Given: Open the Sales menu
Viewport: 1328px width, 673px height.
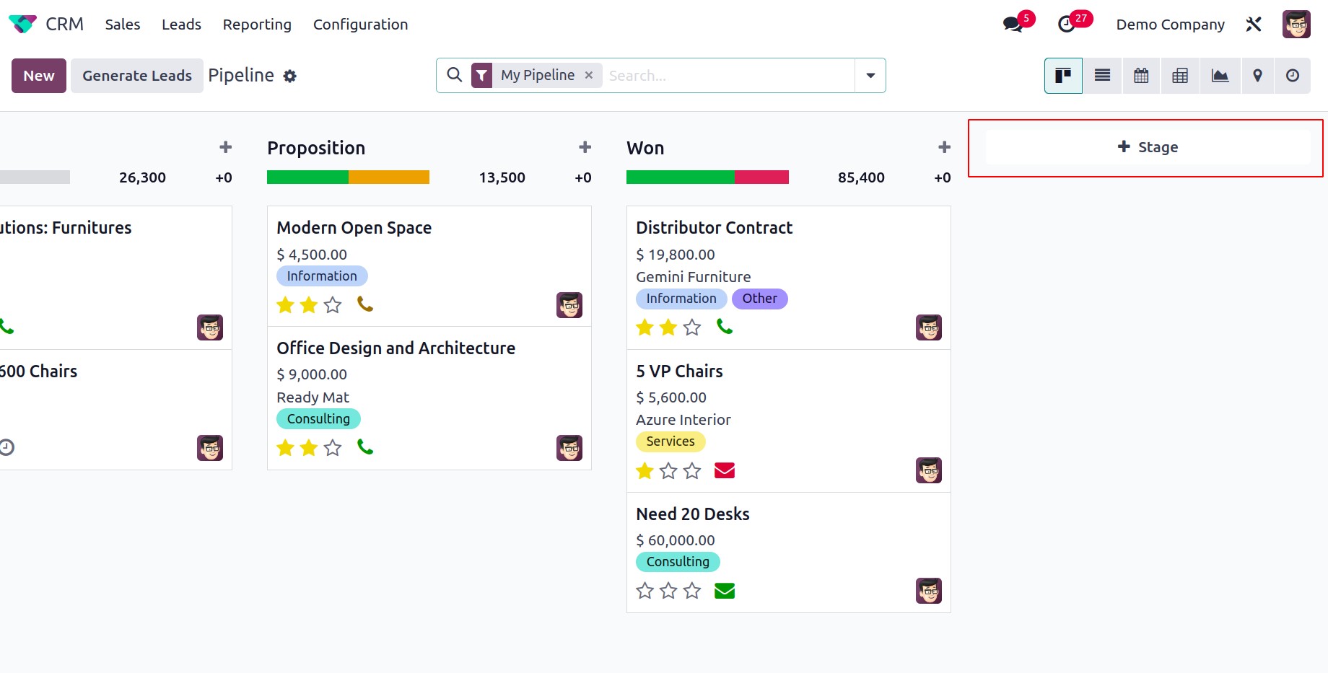Looking at the screenshot, I should click(123, 25).
